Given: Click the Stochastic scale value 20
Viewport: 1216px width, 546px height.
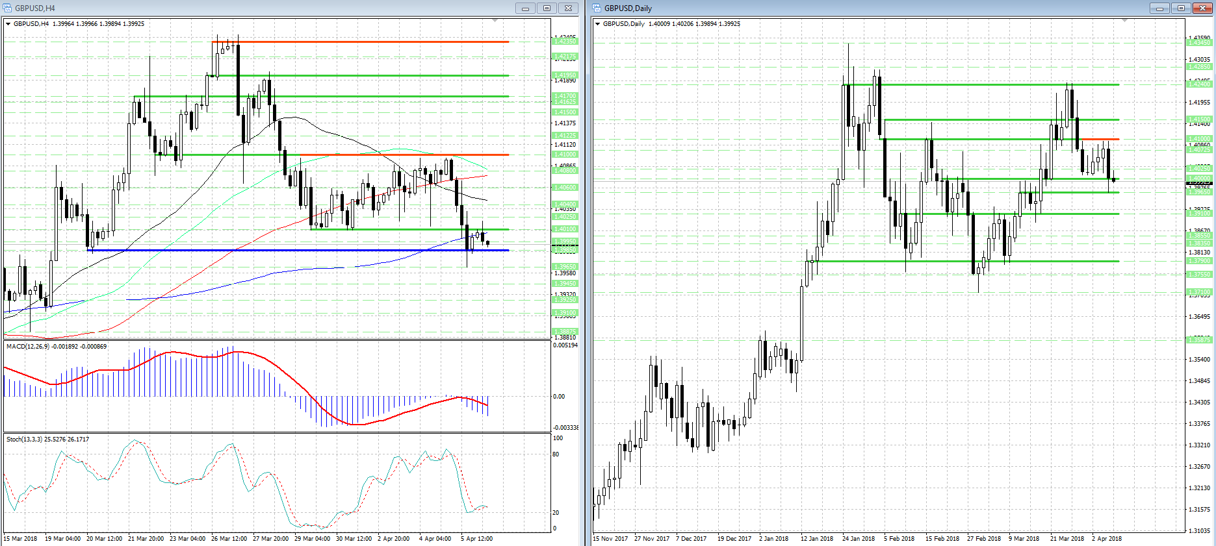Looking at the screenshot, I should coord(556,513).
